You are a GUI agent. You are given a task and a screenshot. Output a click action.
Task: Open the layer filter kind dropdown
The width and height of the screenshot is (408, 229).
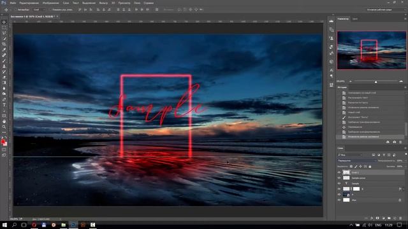click(350, 155)
